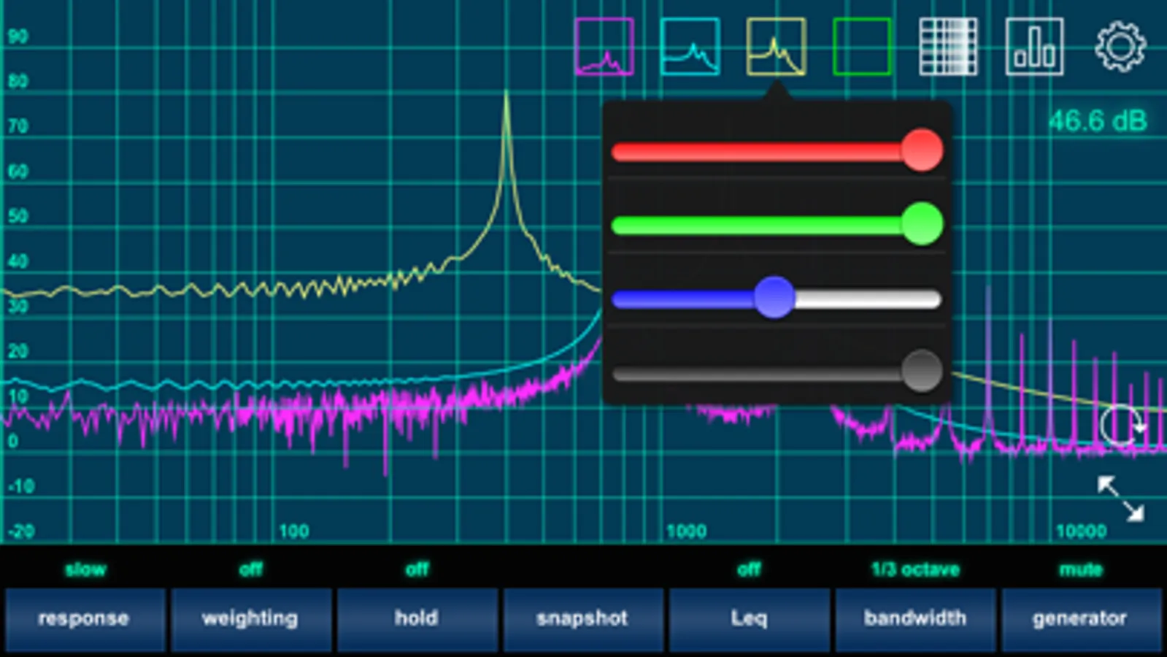Click the 'off' label above weighting
The width and height of the screenshot is (1167, 657).
click(250, 569)
